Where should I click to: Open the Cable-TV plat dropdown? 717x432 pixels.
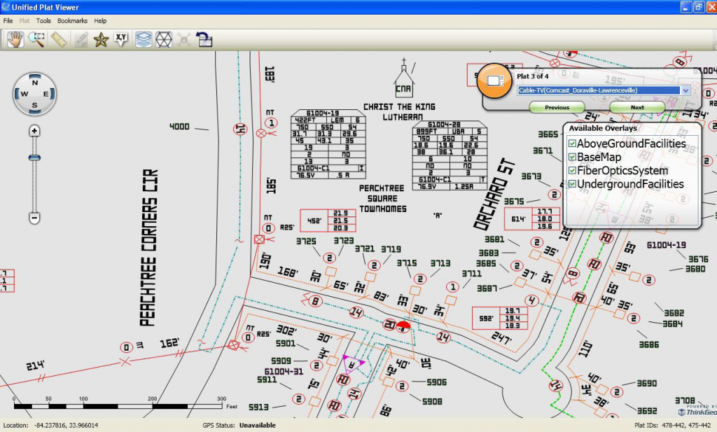[x=685, y=90]
